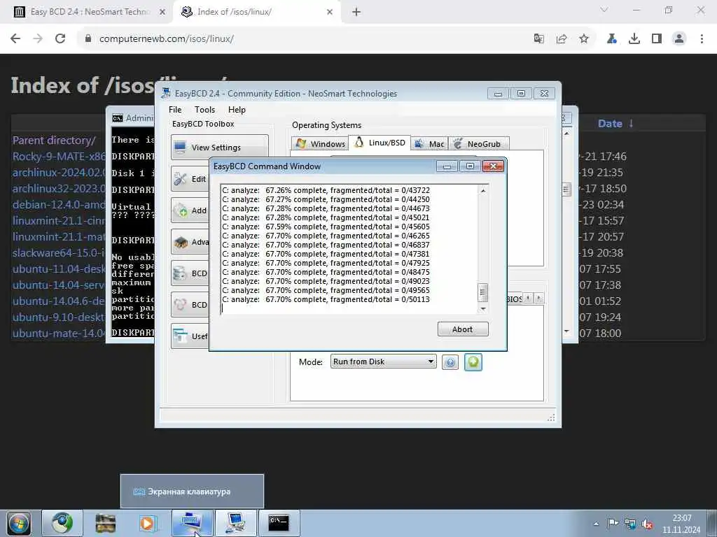Screen dimensions: 717x537
Task: Click the network tray icon
Action: coord(630,524)
